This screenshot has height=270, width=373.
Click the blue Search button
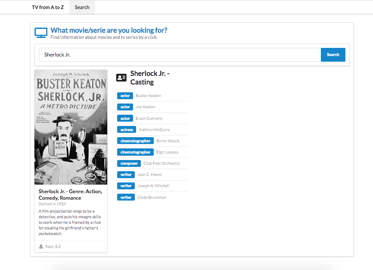pyautogui.click(x=333, y=55)
